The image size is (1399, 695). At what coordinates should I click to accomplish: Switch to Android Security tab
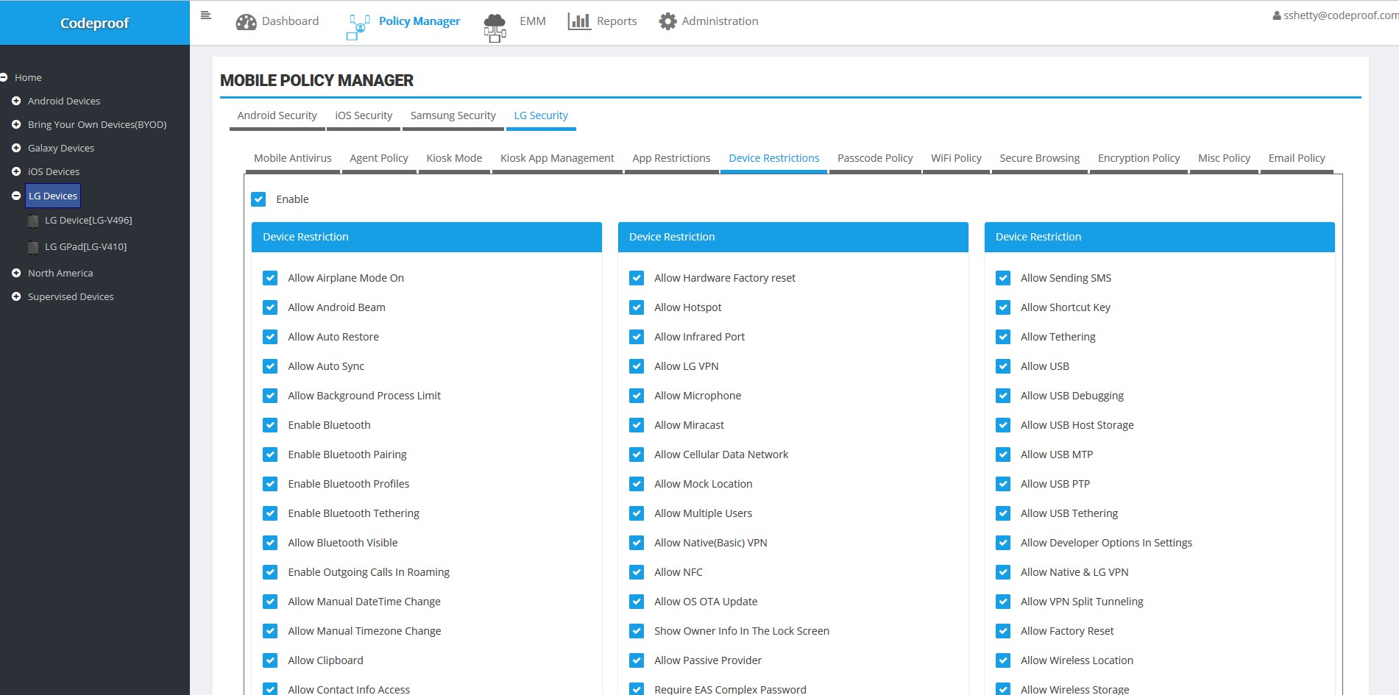point(277,115)
